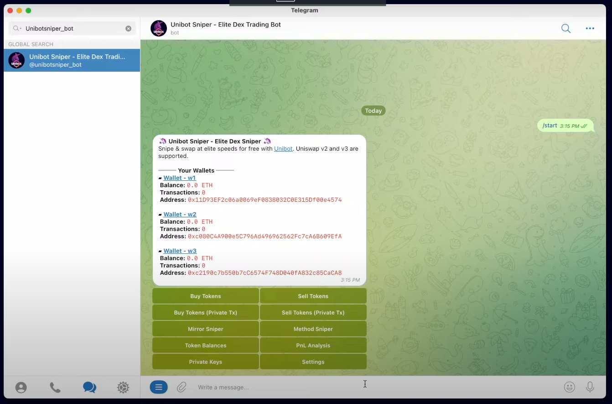Zoom the Telegram window with the green button
The width and height of the screenshot is (612, 404).
28,10
